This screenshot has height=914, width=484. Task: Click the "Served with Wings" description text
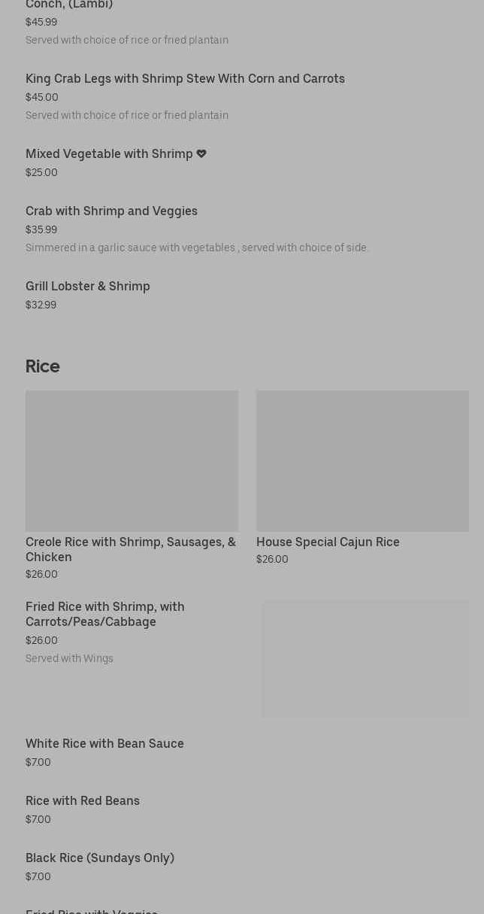point(69,659)
